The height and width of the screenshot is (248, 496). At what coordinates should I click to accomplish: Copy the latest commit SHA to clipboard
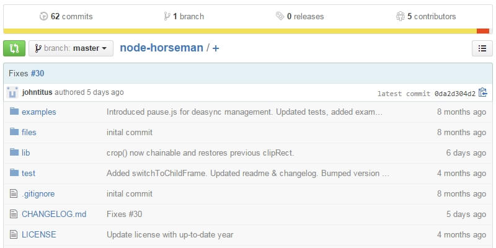click(x=483, y=93)
